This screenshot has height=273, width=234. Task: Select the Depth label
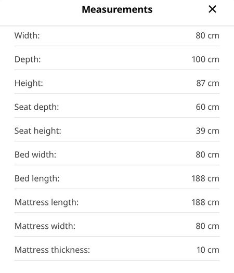pos(28,59)
